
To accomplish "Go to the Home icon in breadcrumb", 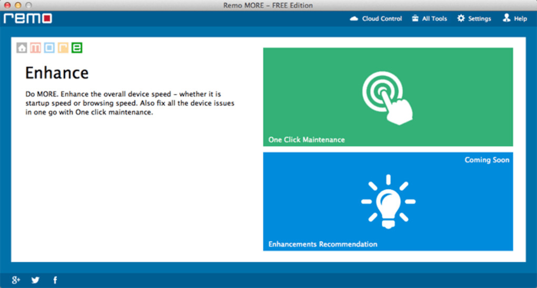I will (x=22, y=47).
